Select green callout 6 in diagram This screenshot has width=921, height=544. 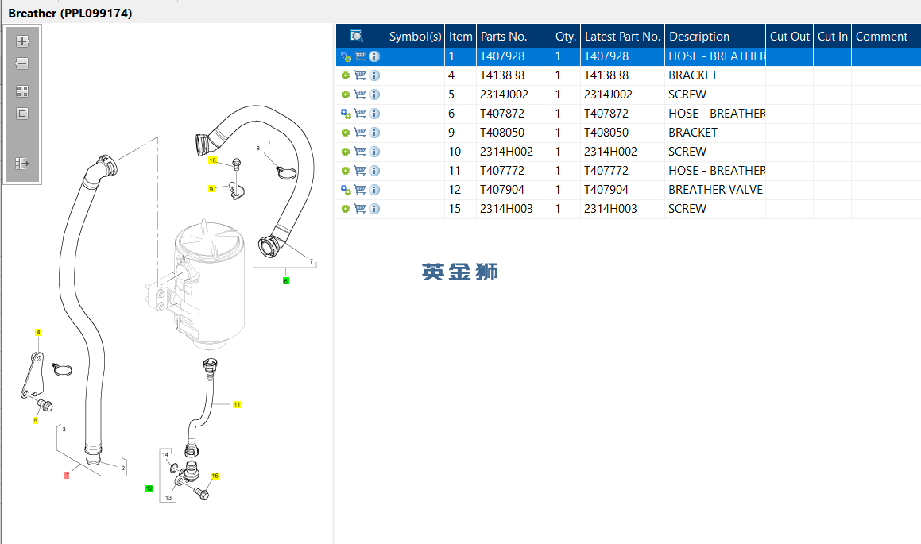tap(286, 280)
